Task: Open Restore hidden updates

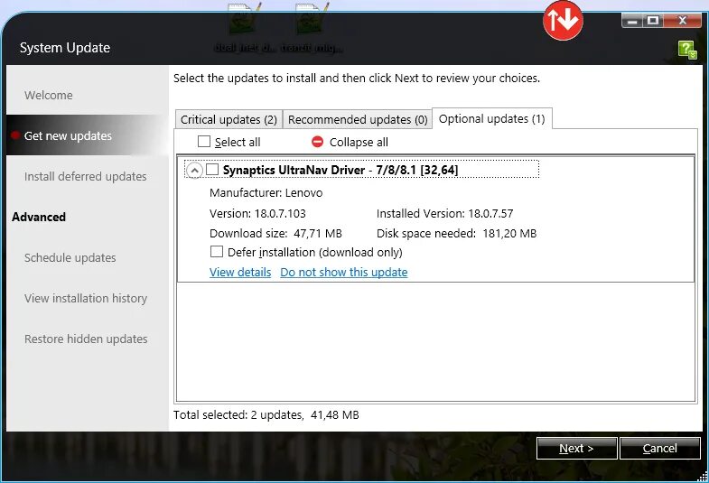Action: (x=86, y=339)
